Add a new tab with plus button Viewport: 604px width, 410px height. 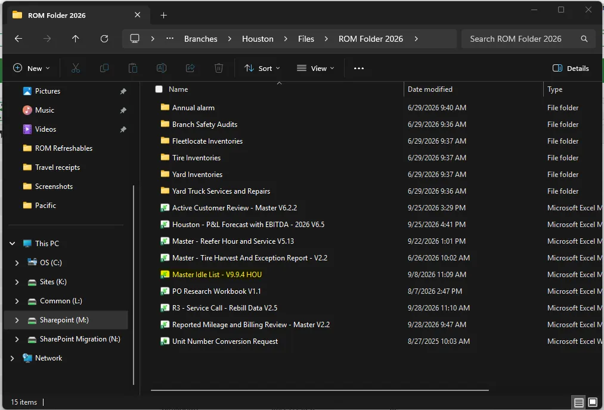[x=164, y=15]
